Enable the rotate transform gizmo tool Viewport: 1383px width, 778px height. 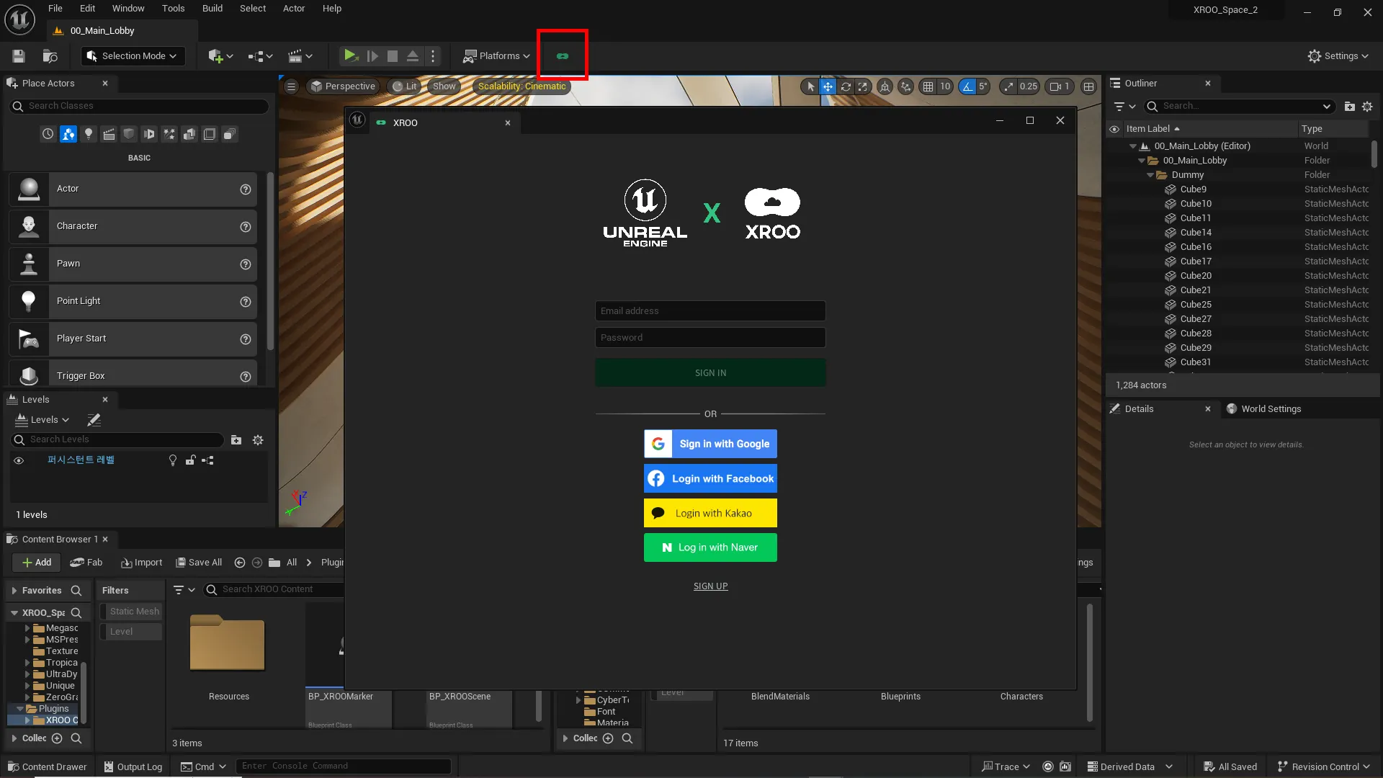coord(846,86)
